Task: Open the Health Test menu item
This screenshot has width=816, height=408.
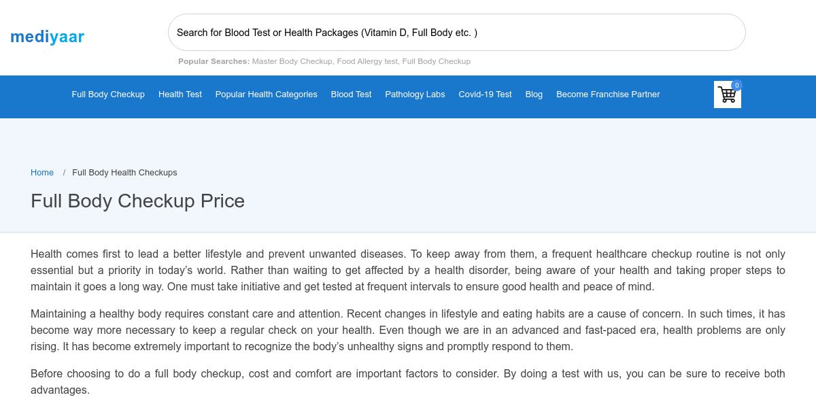Action: point(180,95)
